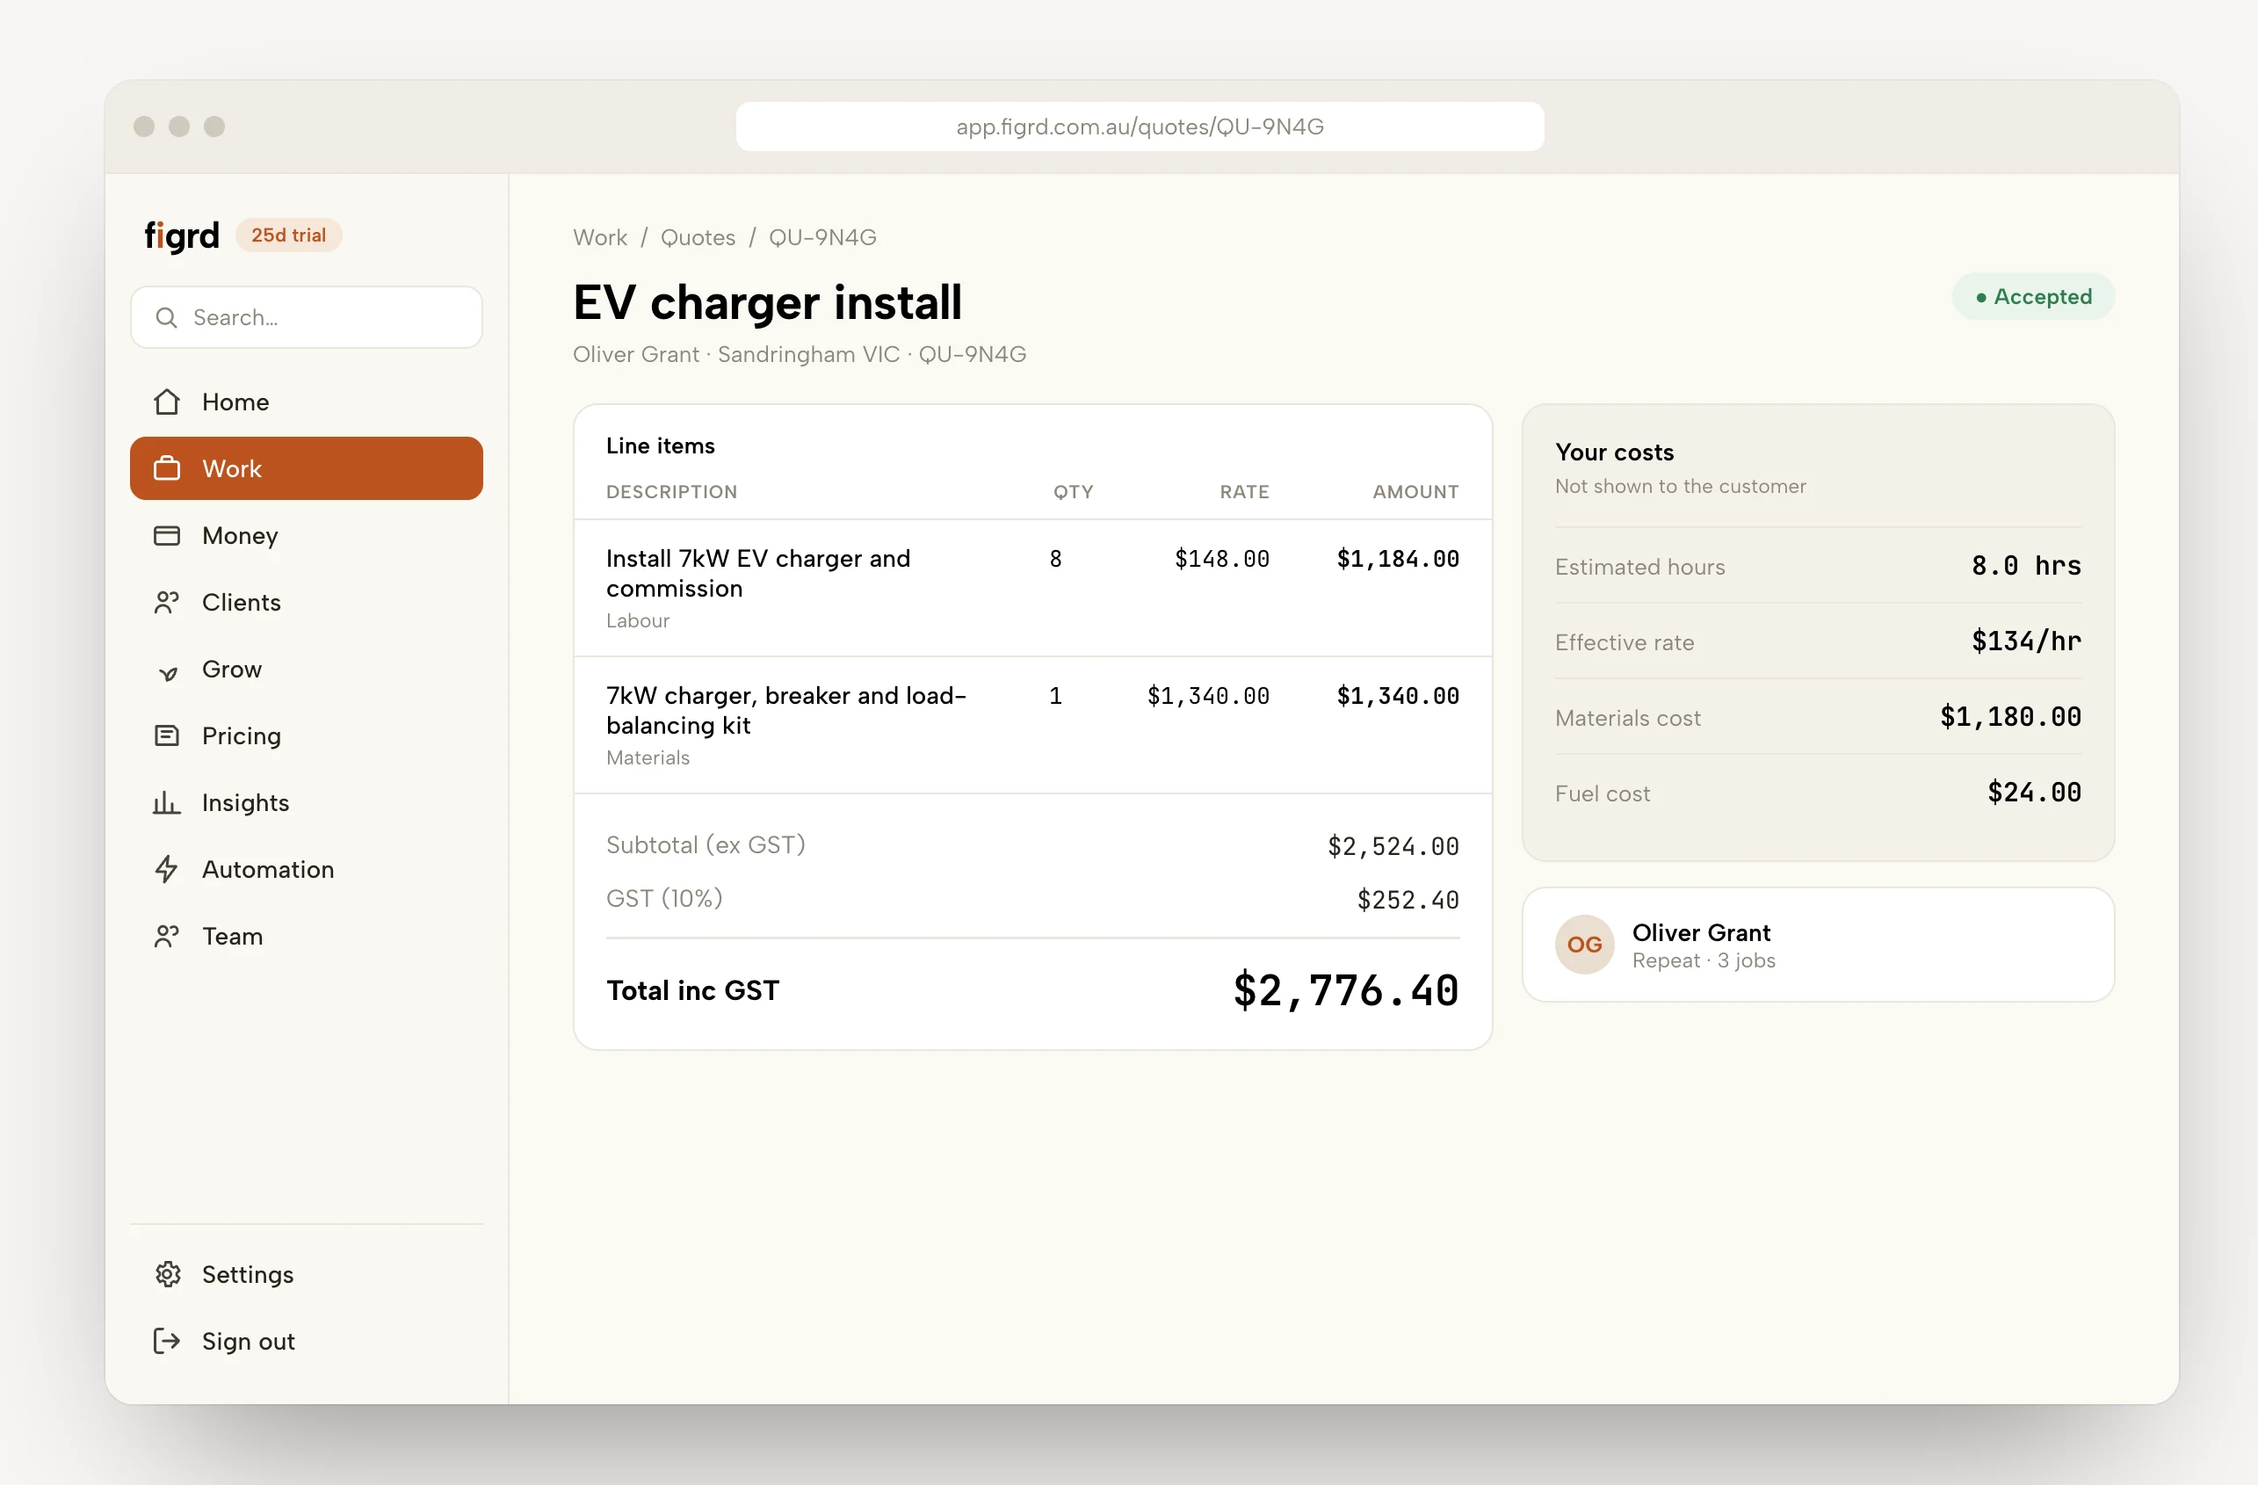This screenshot has height=1485, width=2258.
Task: Select Pricing in the sidebar
Action: 307,735
